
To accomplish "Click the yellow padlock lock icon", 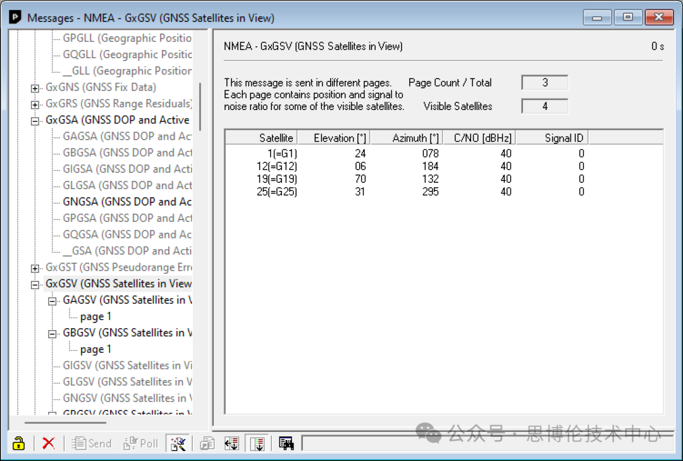I will (19, 443).
